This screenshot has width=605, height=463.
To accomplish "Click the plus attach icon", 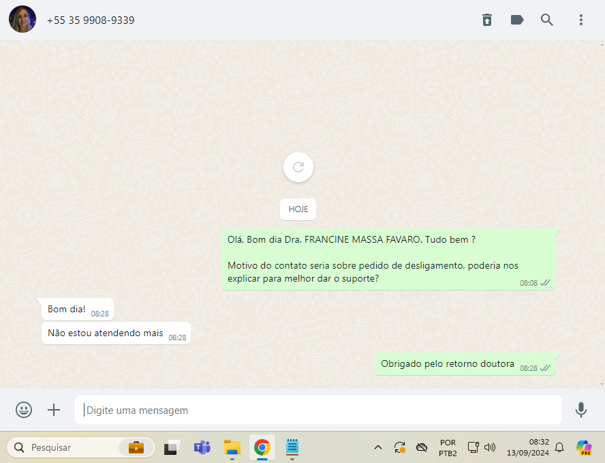I will click(54, 410).
